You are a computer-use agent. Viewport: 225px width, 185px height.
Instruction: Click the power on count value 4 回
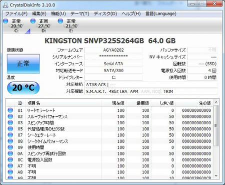click(202, 71)
